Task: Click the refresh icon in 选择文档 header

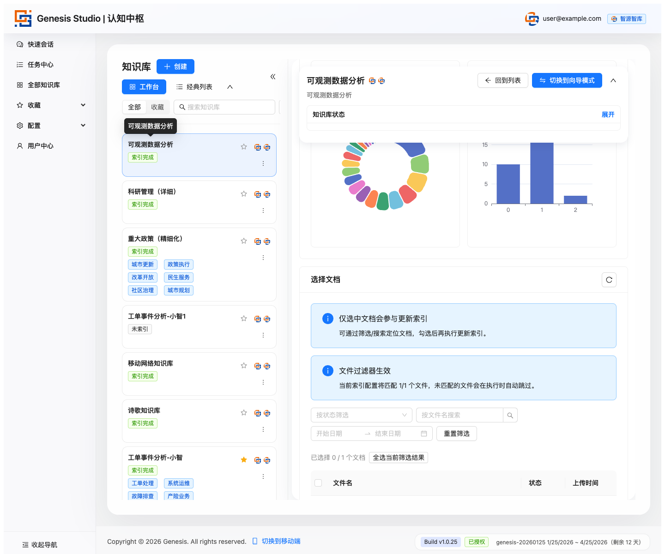Action: [x=609, y=280]
